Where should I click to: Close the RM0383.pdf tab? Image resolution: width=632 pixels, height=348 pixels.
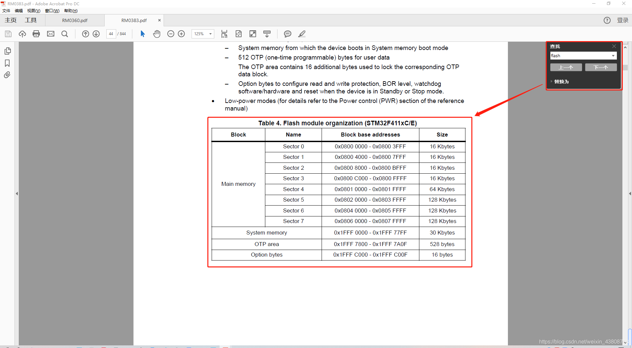(160, 20)
